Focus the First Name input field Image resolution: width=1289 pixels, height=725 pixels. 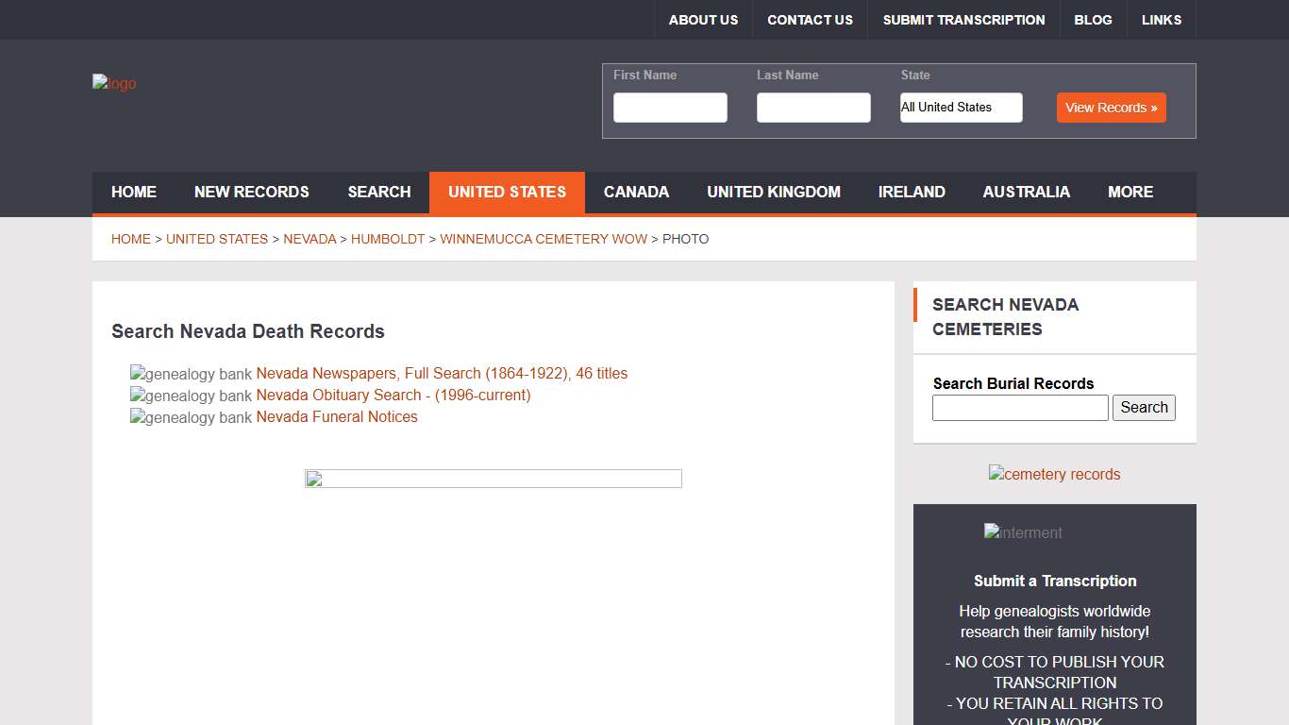pos(670,108)
